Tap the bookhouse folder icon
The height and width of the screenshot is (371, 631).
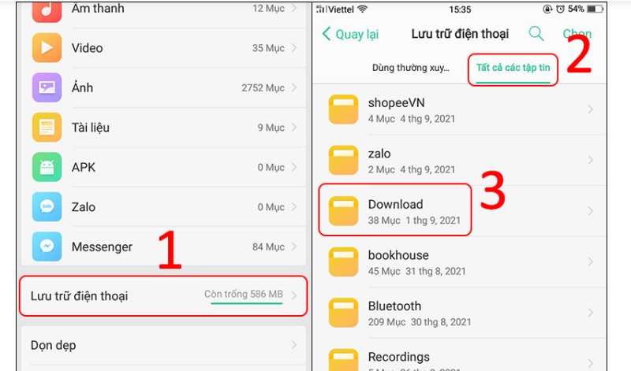point(343,262)
